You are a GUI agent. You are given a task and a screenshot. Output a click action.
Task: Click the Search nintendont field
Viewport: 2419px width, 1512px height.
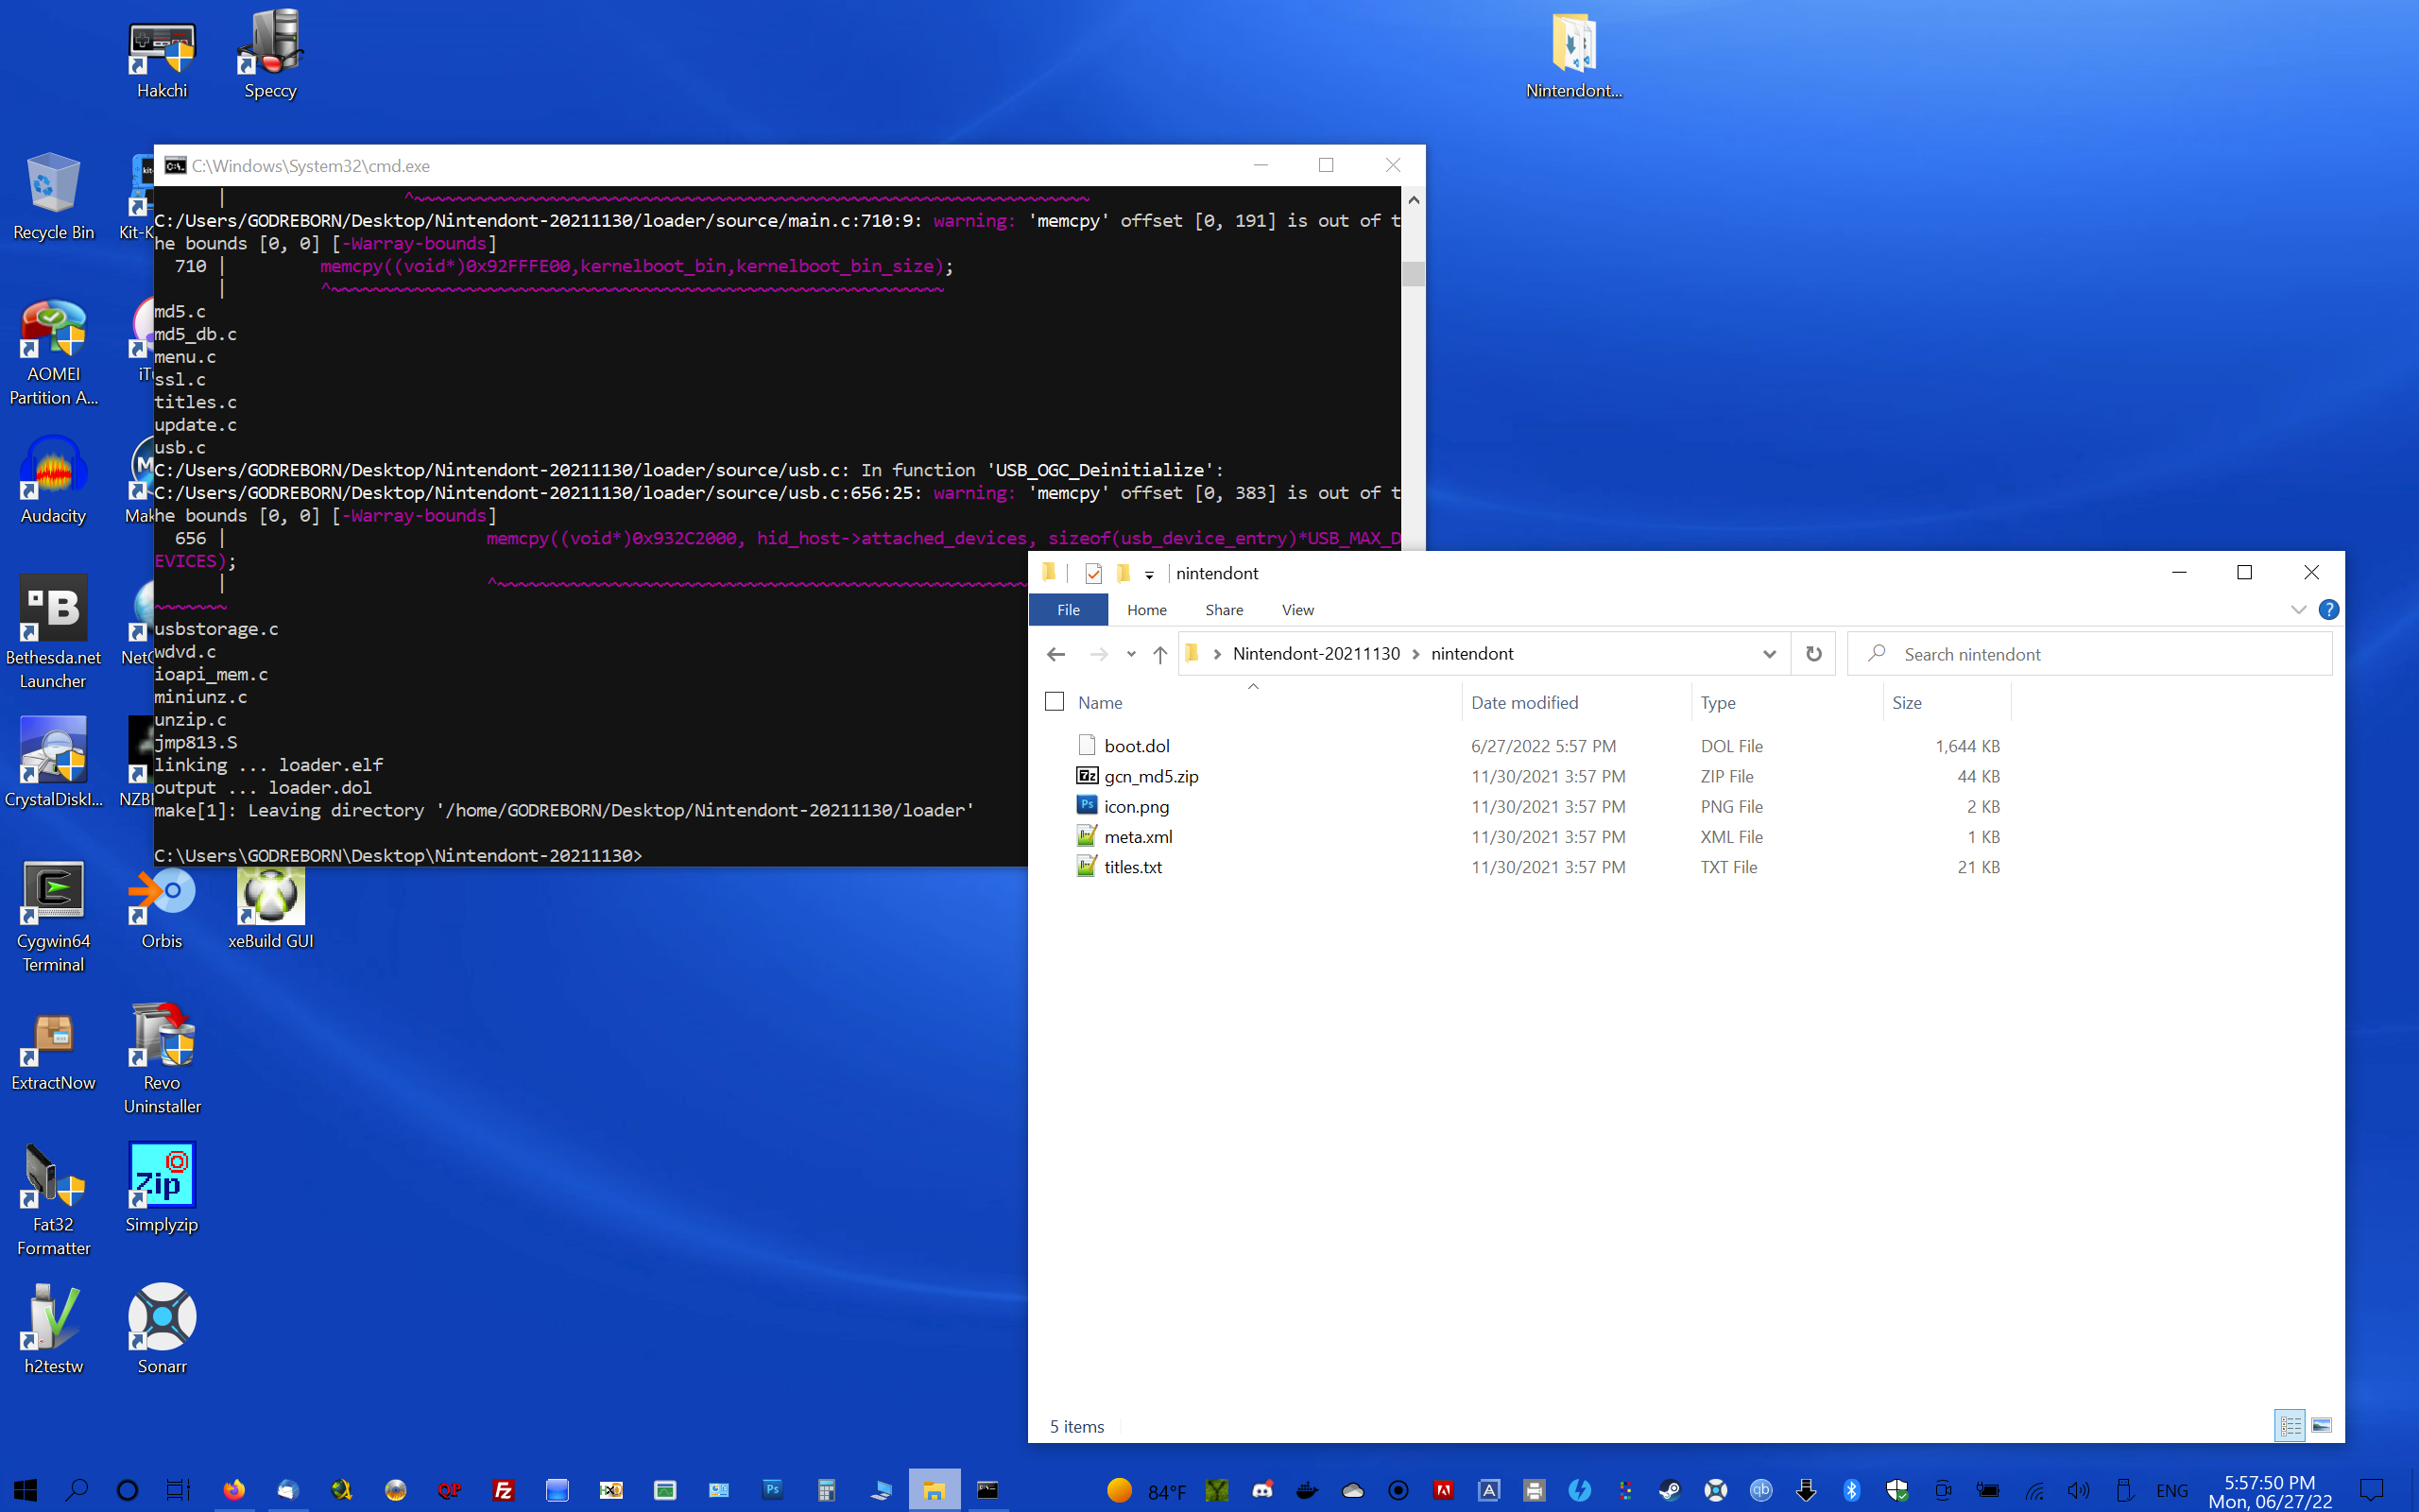tap(2089, 654)
